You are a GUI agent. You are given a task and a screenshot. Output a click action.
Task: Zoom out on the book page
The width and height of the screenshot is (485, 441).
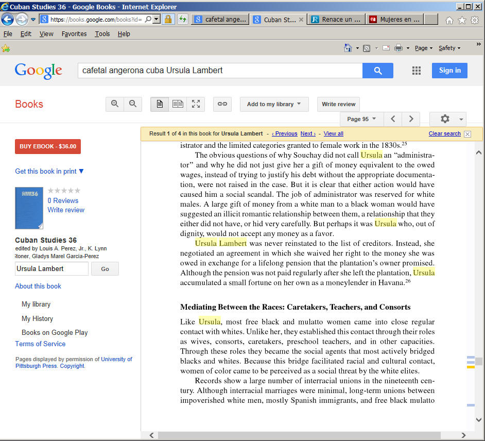click(x=133, y=104)
